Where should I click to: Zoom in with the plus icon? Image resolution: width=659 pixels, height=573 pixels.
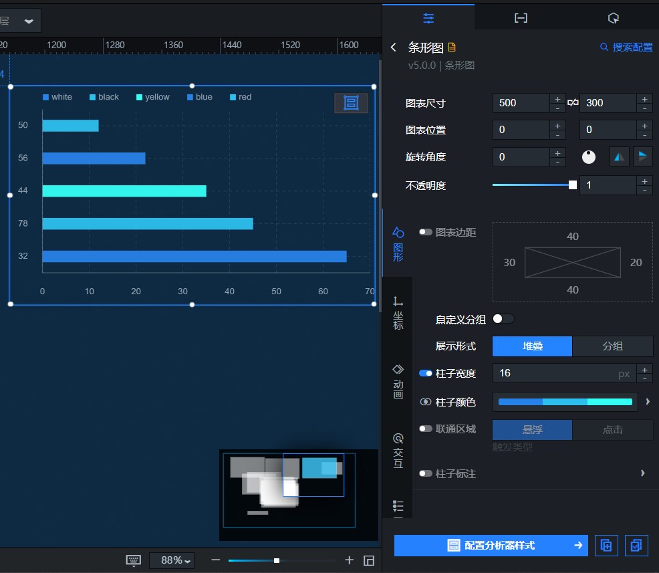click(350, 560)
